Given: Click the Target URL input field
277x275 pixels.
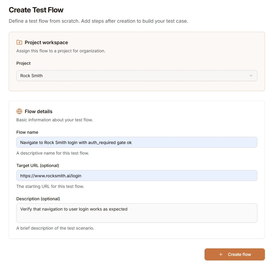Looking at the screenshot, I should point(137,175).
